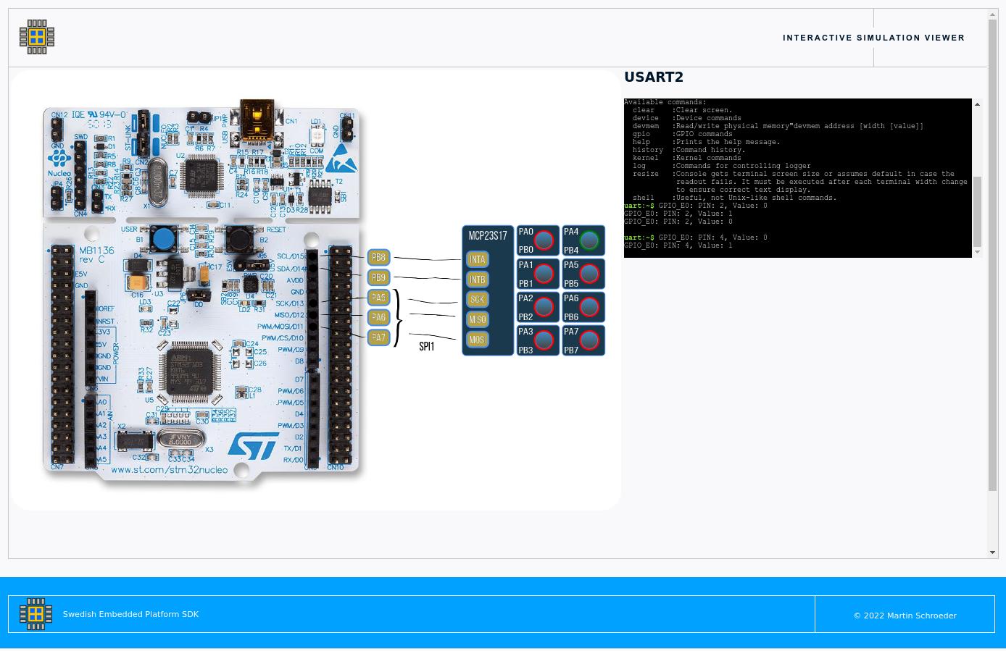
Task: Click the PB8 pin label
Action: point(378,257)
